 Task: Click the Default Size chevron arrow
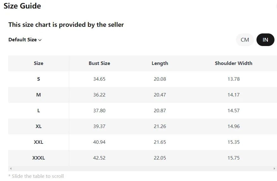click(40, 40)
